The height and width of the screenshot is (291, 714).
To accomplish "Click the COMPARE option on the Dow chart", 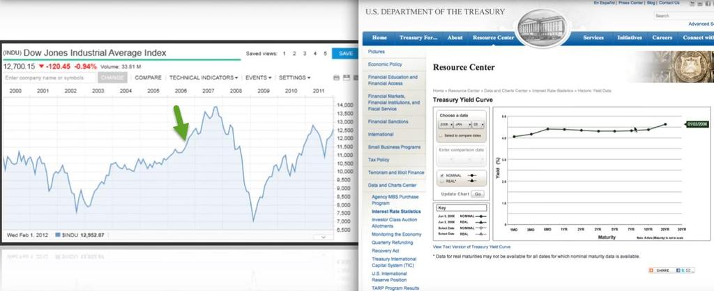I will 148,78.
